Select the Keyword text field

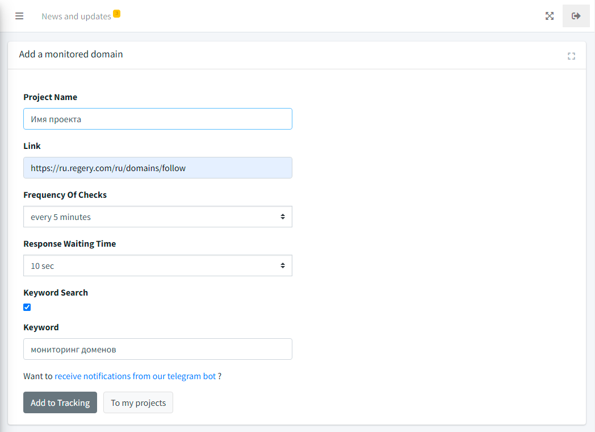click(x=157, y=349)
